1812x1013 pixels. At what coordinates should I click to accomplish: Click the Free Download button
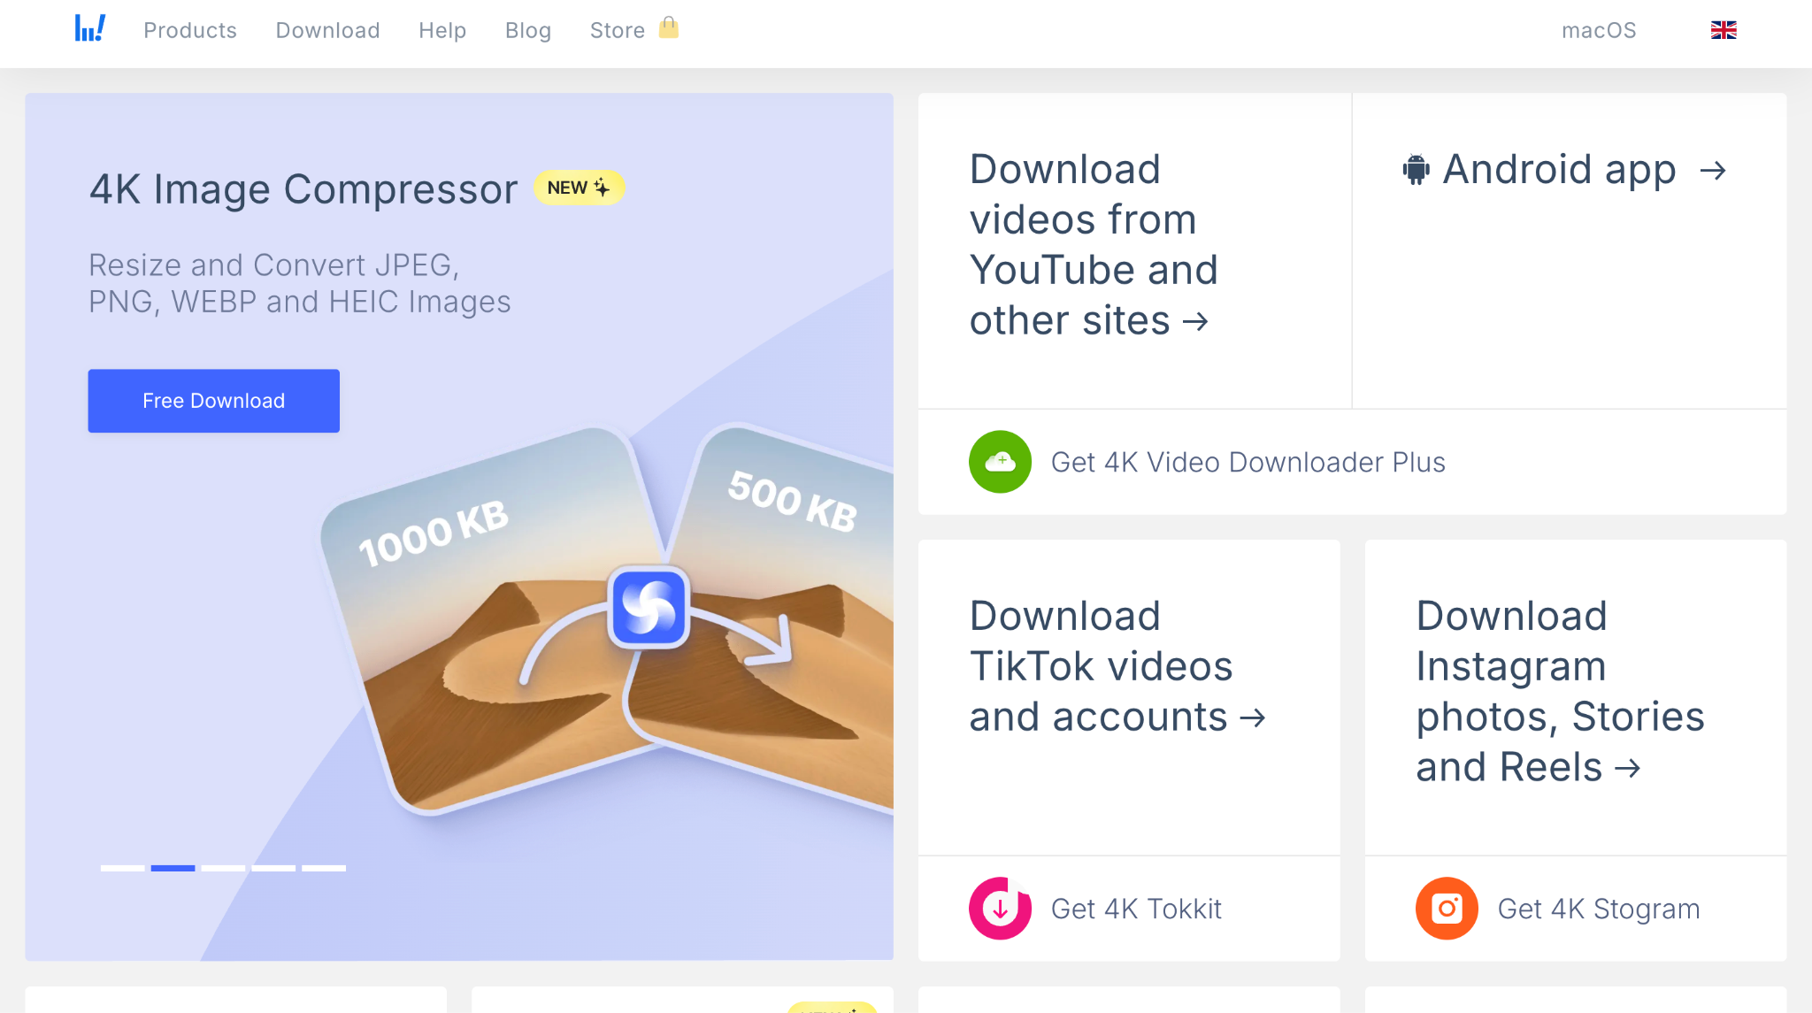point(212,400)
